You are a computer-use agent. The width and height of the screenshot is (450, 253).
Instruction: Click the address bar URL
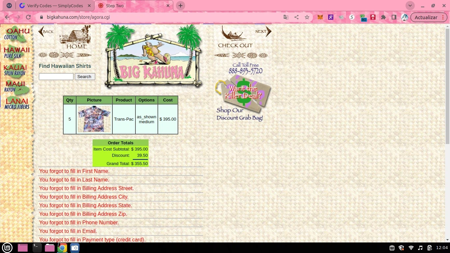(78, 17)
